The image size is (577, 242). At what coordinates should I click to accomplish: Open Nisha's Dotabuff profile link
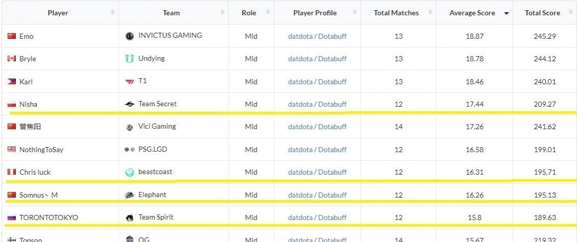tap(332, 104)
